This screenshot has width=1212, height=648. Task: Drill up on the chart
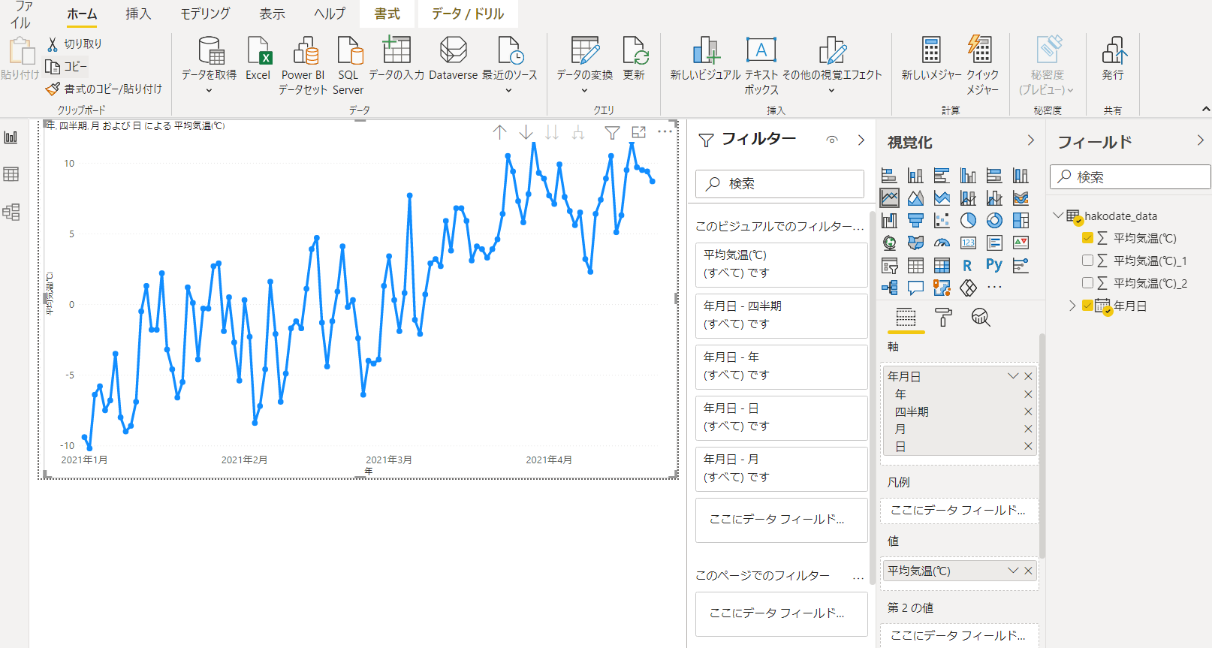[x=500, y=133]
